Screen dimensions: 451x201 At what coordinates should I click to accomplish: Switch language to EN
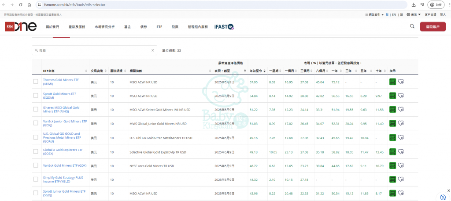tap(394, 14)
